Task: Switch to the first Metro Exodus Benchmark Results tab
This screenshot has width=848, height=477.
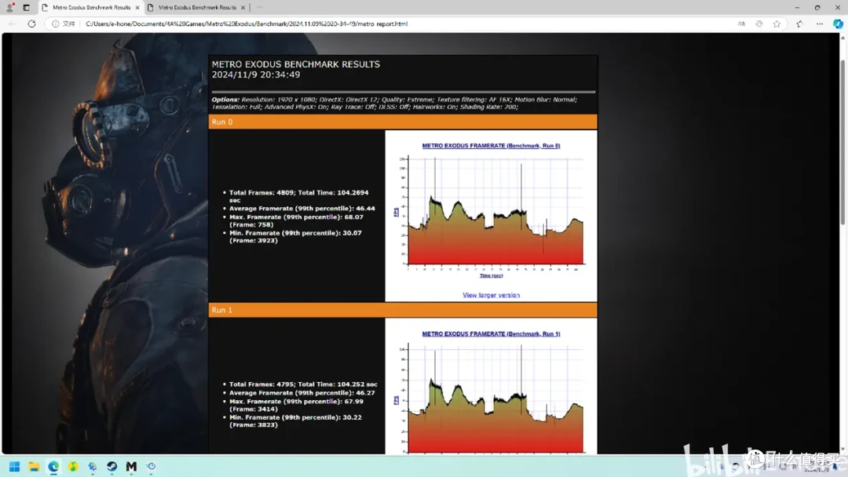Action: tap(91, 8)
